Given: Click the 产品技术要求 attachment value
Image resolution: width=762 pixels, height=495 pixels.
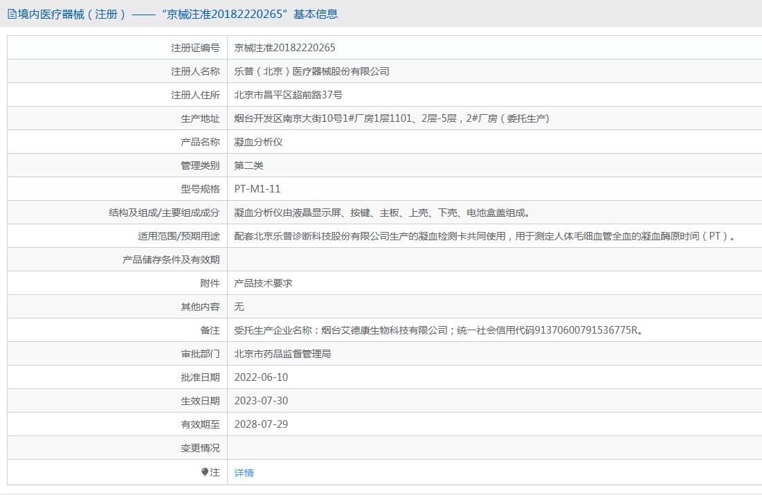Looking at the screenshot, I should click(x=264, y=283).
